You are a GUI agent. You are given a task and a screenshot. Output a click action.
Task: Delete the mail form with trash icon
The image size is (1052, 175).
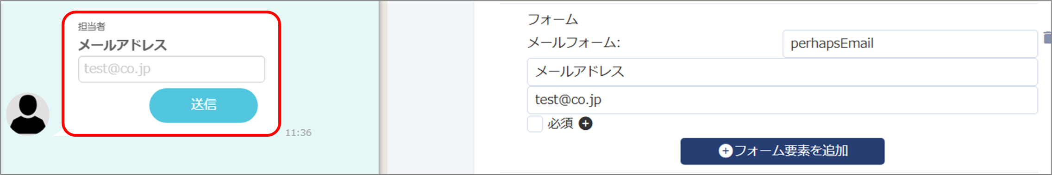pos(1047,38)
